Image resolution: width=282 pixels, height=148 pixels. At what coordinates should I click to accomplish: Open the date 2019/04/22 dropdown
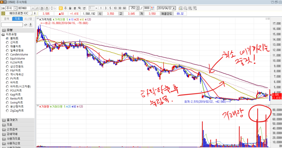point(174,8)
